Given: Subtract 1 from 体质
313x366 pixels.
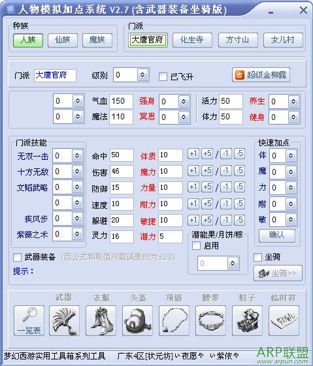Looking at the screenshot, I should coord(226,154).
